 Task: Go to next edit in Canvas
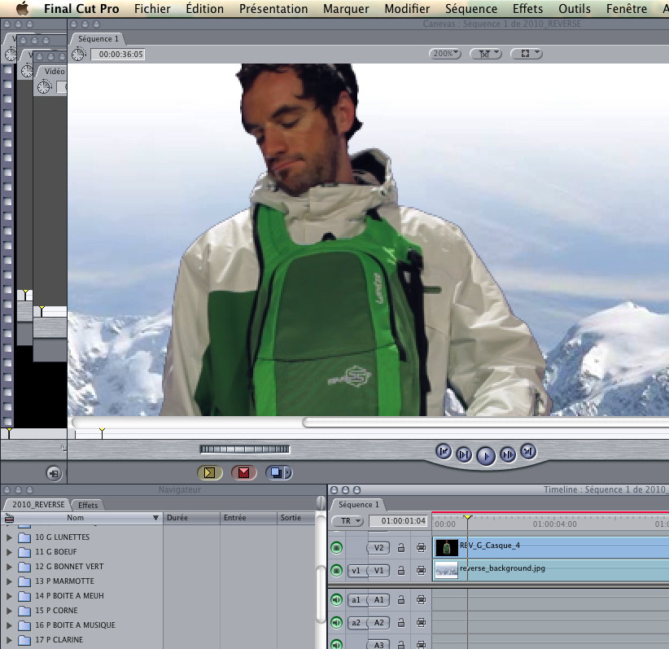click(528, 451)
